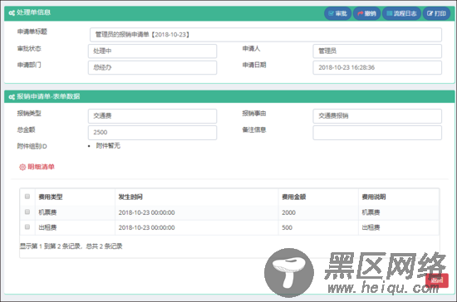The width and height of the screenshot is (457, 302).
Task: Click the empty 备注信息 field
Action: [377, 133]
